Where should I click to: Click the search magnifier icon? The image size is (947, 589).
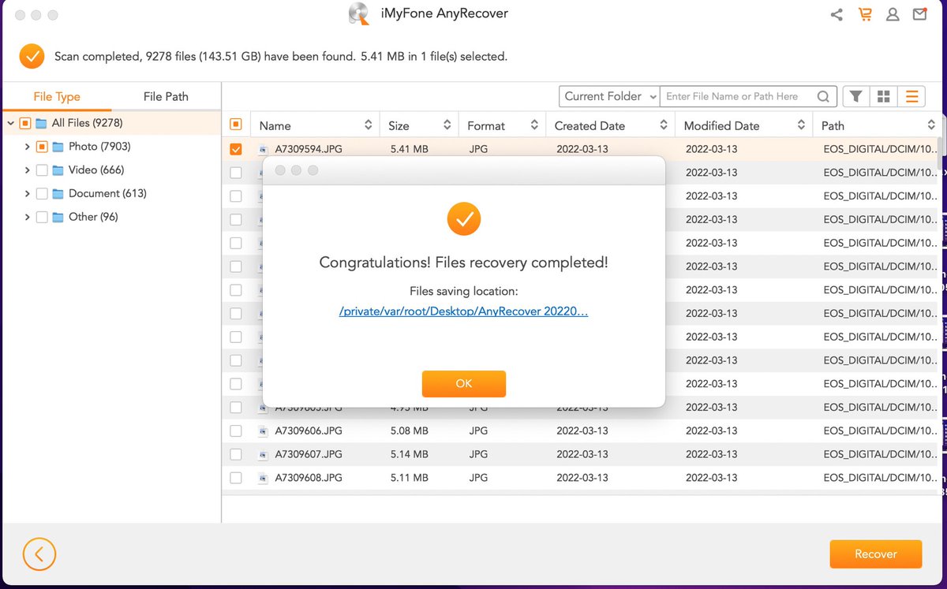coord(823,96)
